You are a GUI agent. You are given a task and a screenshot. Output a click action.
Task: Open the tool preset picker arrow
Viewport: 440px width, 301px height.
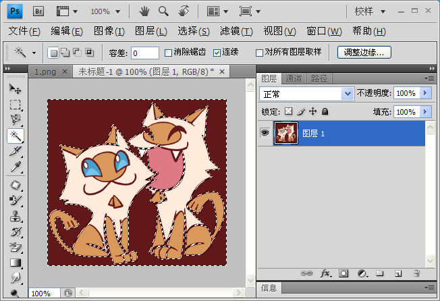click(34, 53)
